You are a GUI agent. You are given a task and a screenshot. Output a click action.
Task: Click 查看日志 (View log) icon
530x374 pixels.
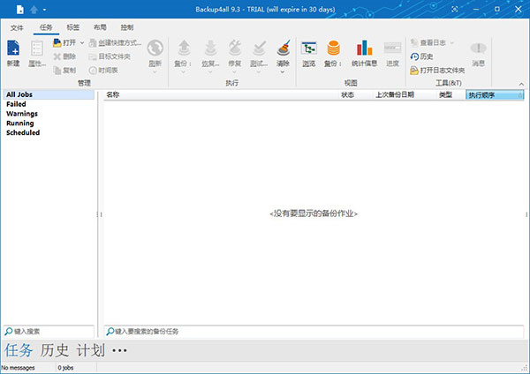point(414,42)
